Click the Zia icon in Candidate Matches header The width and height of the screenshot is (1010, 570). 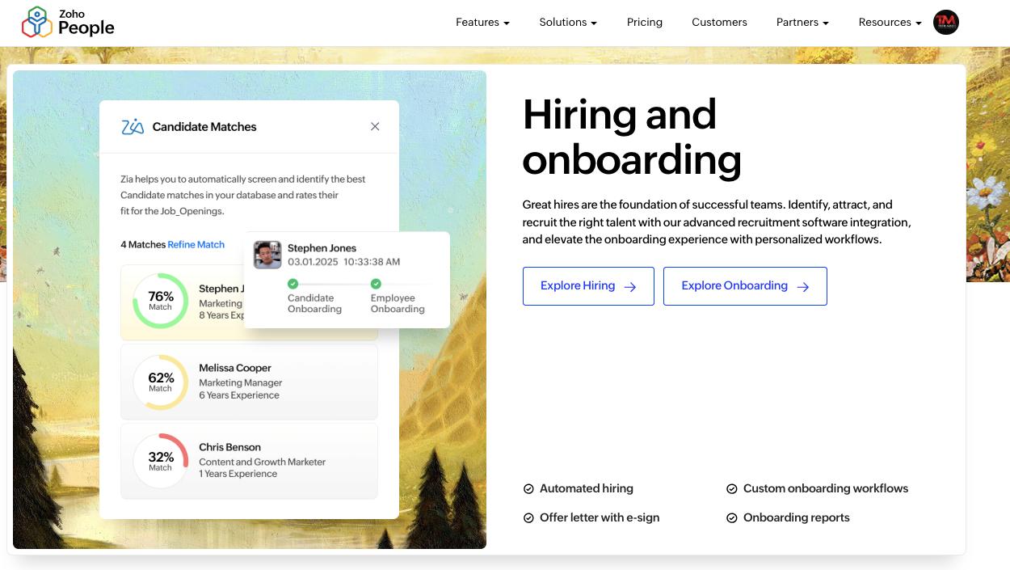click(131, 126)
